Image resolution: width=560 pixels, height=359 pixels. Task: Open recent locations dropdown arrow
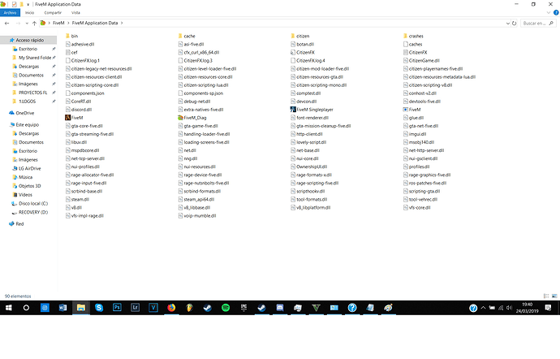(x=27, y=24)
